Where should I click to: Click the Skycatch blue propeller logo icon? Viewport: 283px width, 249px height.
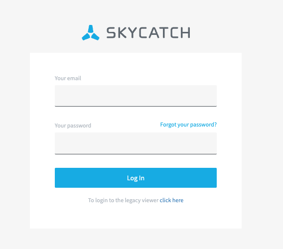90,33
